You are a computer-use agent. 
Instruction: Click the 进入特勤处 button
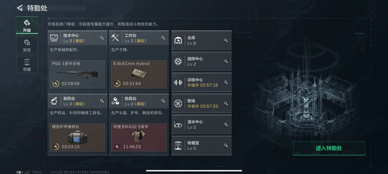pos(329,148)
